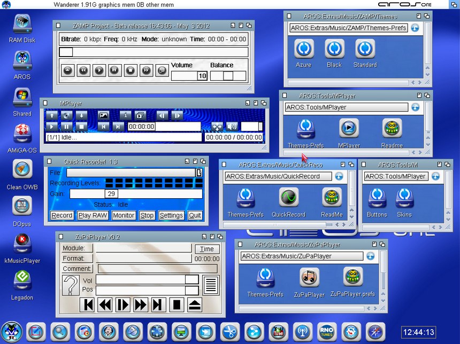
Task: Click the ZuPaPlayer question mark icon
Action: point(70,285)
